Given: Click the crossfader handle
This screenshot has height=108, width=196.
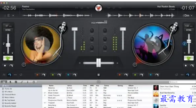Looking at the screenshot, I should [98, 63].
